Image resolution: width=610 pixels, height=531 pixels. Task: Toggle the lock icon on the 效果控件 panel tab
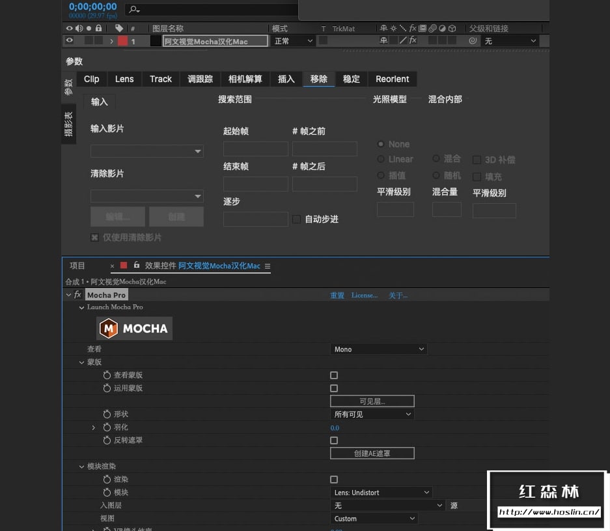pos(137,265)
